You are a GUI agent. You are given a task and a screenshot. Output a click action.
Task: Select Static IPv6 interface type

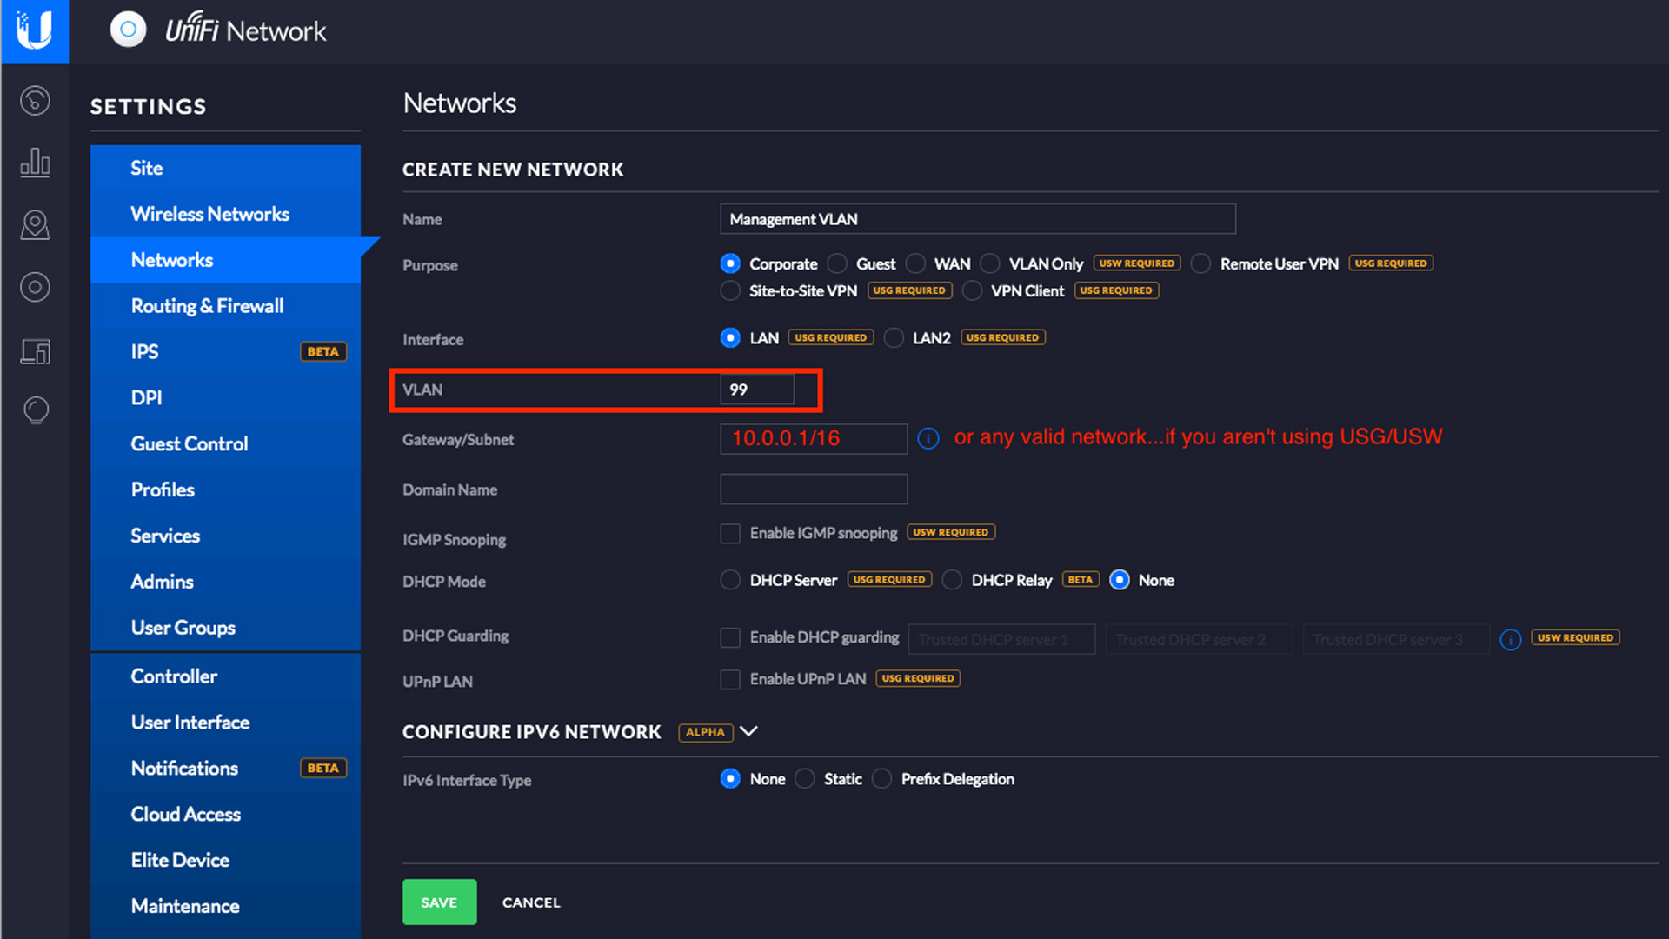[x=806, y=779]
